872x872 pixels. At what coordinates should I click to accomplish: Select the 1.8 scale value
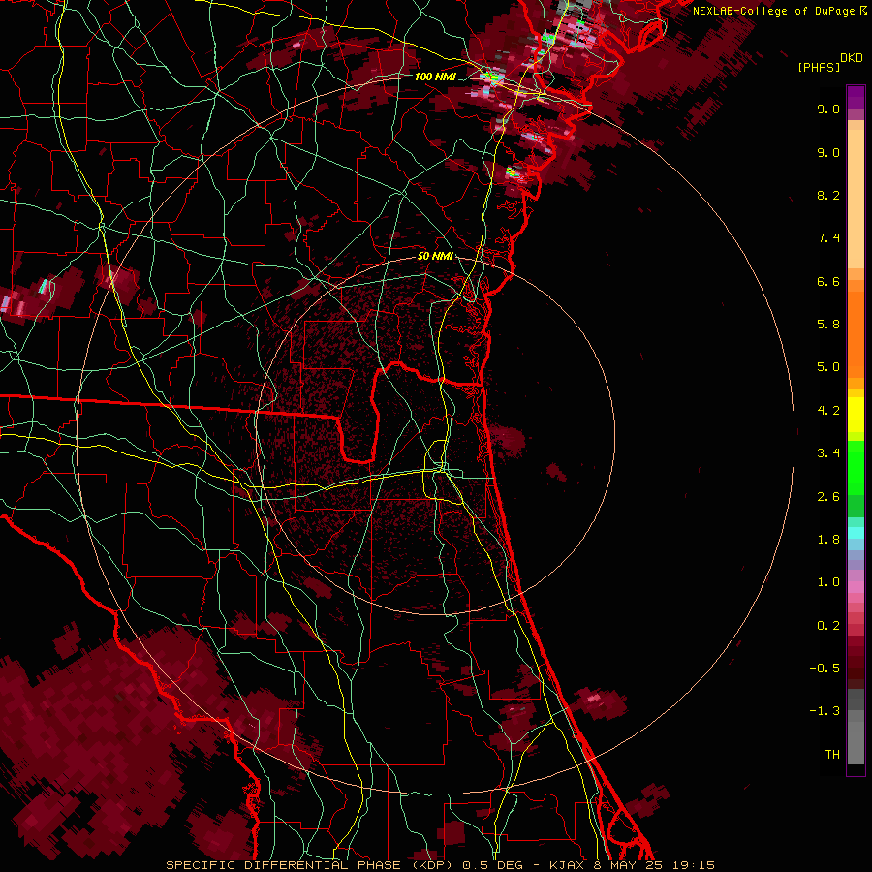pos(828,540)
